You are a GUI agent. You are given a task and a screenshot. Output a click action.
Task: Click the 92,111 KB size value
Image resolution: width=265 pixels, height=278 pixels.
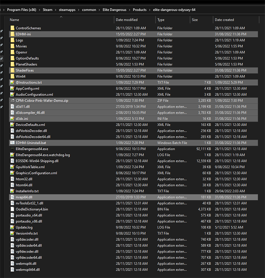pyautogui.click(x=204, y=149)
